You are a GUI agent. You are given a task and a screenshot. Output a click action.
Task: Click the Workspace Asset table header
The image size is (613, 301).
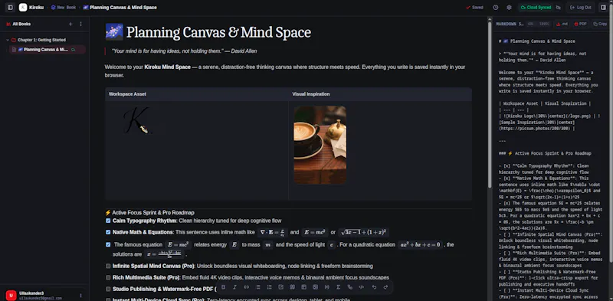127,94
